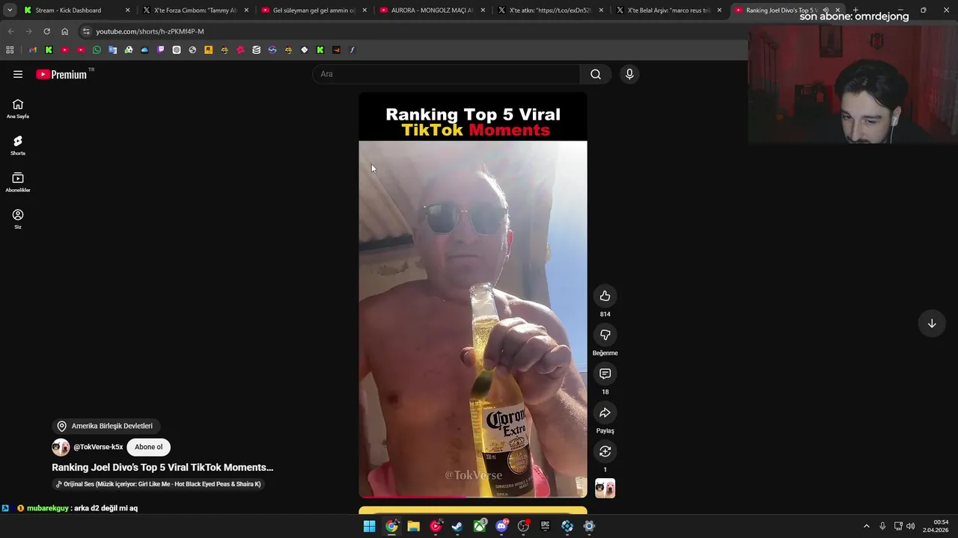The height and width of the screenshot is (538, 958).
Task: Open the WhatsApp bookmark
Action: (x=97, y=50)
